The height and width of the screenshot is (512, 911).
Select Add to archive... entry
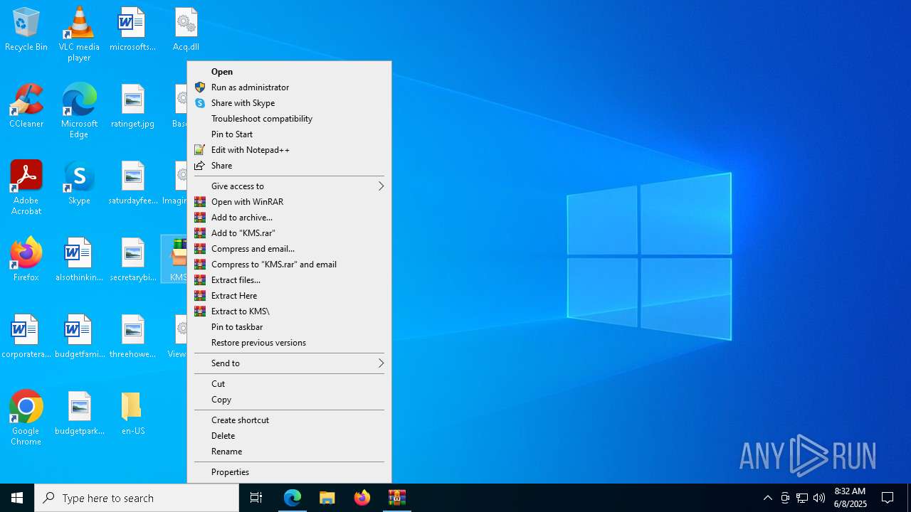(x=289, y=218)
